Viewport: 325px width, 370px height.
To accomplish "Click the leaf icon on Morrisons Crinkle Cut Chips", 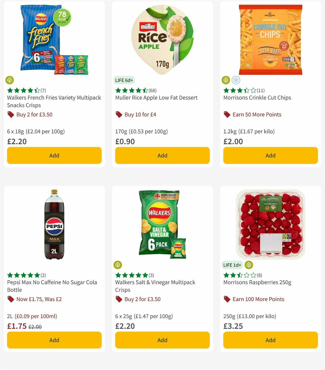I will 226,80.
